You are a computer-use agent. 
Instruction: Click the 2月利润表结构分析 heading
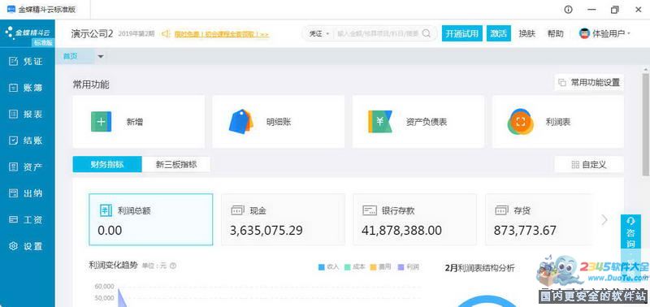tap(479, 268)
